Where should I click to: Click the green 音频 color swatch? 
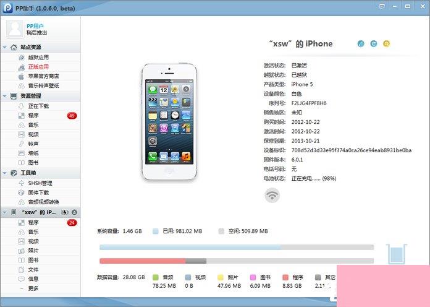(156, 277)
